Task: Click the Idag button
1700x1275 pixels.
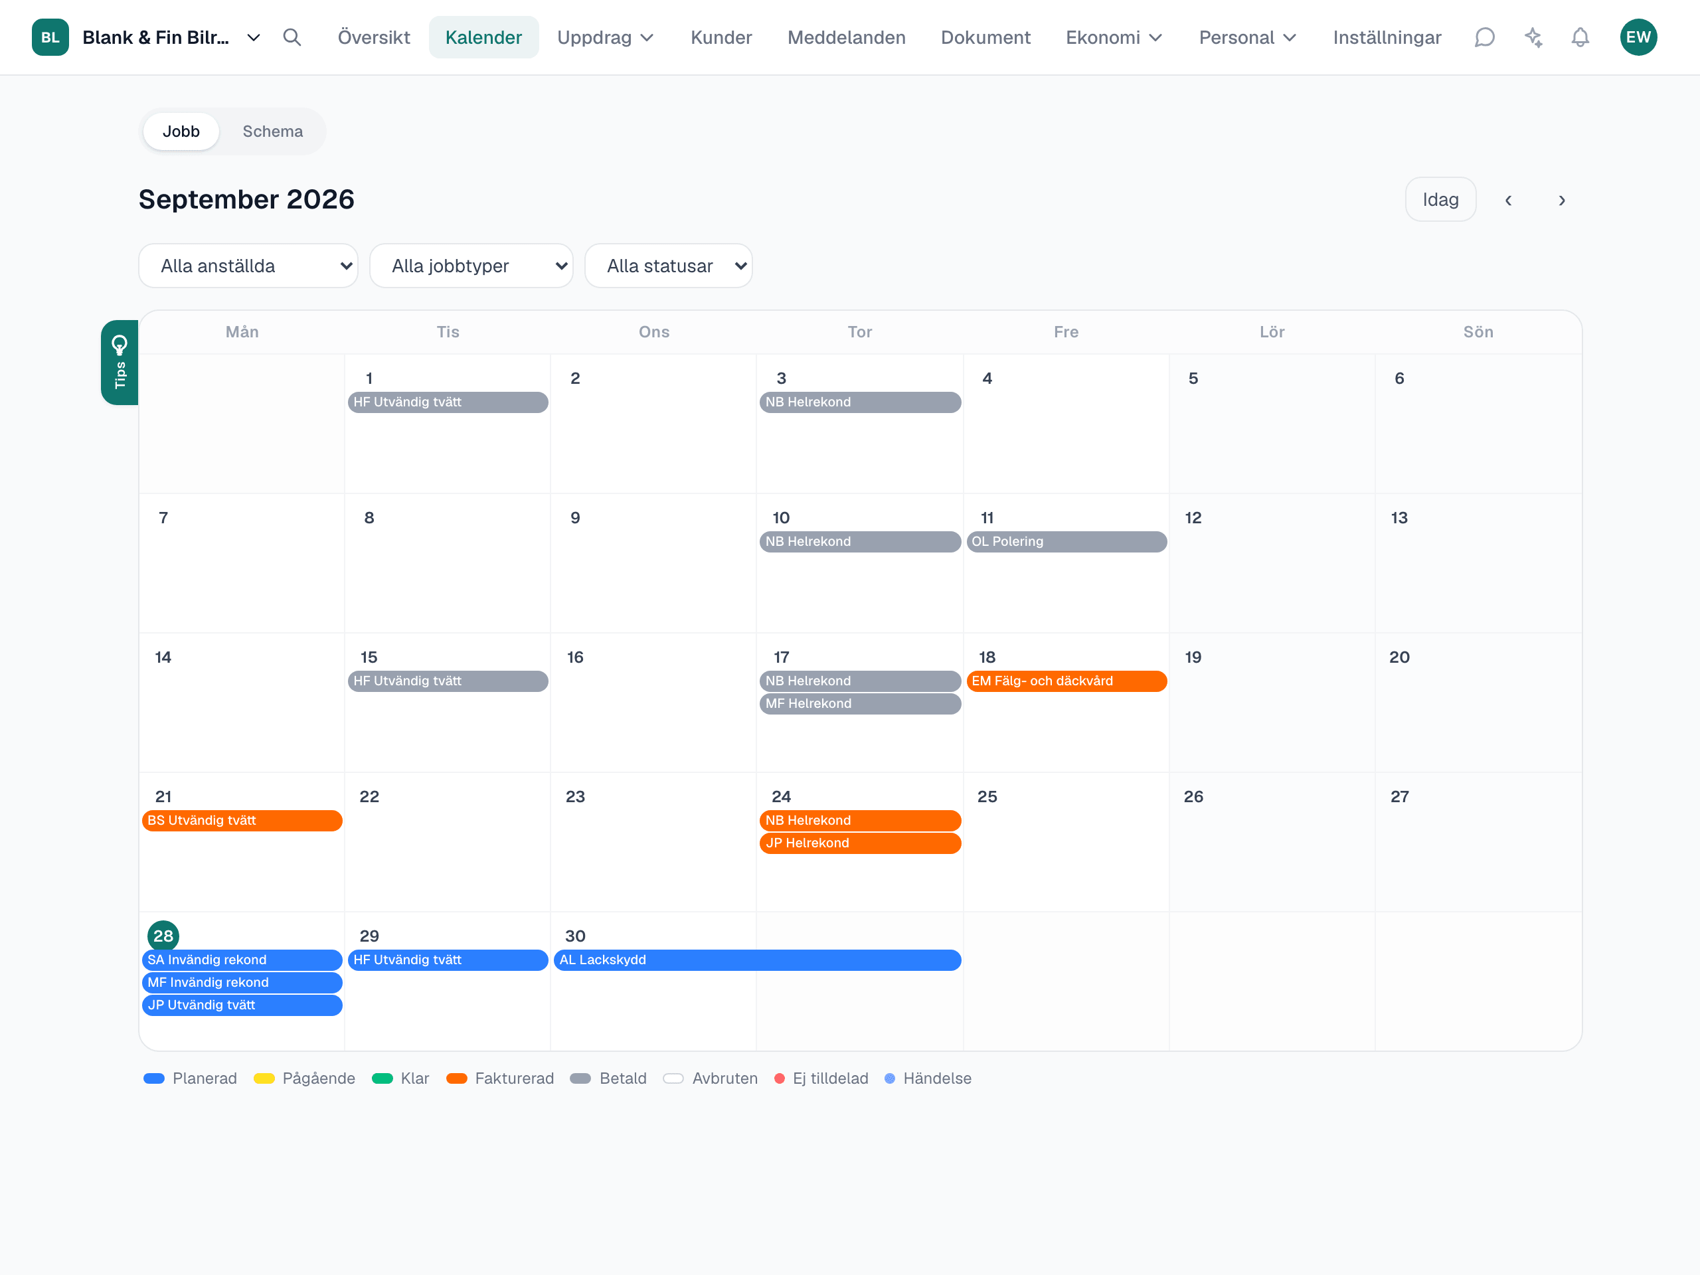Action: [1440, 200]
